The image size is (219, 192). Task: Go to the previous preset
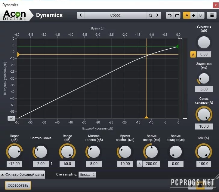pyautogui.click(x=81, y=15)
